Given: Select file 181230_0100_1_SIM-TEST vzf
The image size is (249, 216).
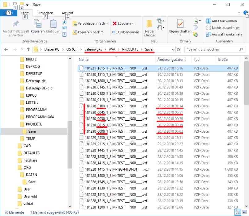Looking at the screenshot, I should click(x=114, y=106).
